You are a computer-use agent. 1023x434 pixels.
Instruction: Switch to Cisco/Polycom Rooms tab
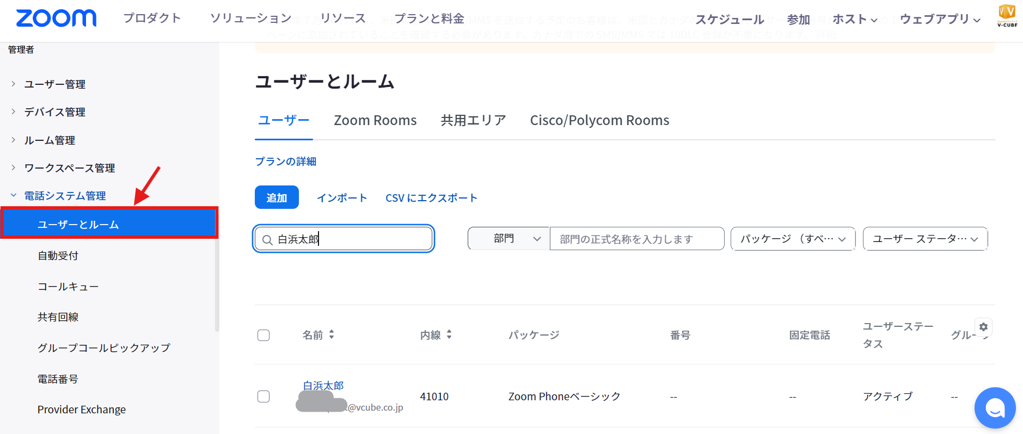coord(599,120)
